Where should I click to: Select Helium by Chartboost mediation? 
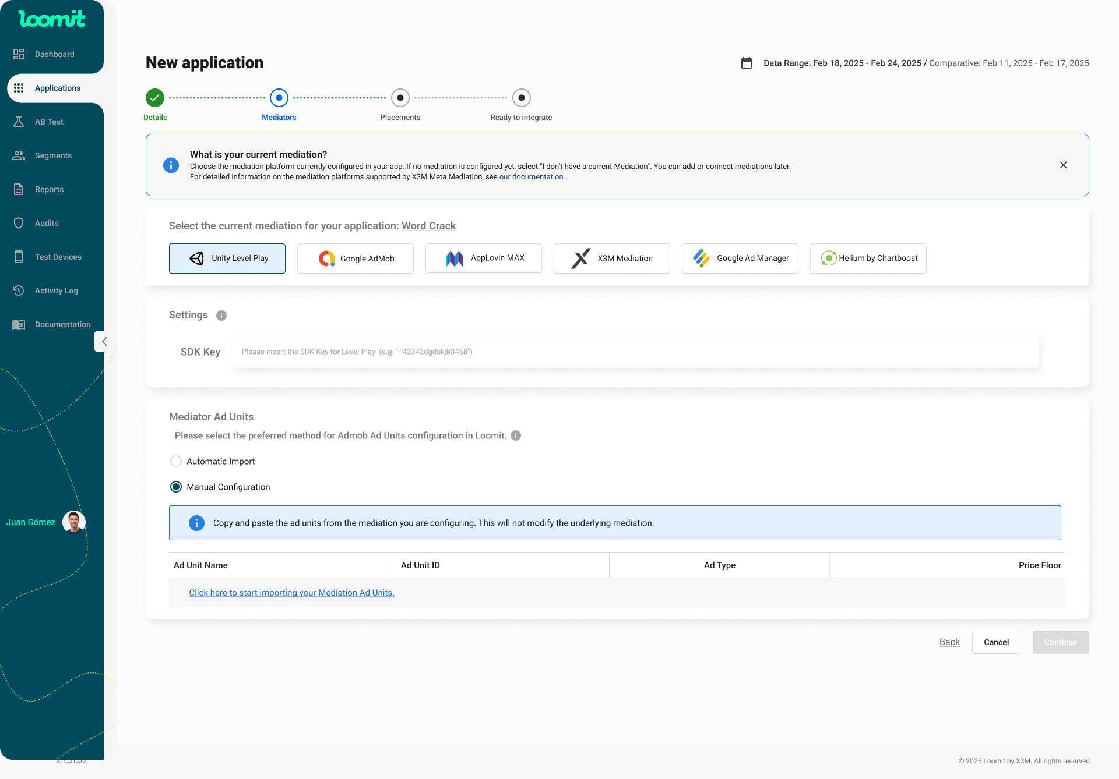coord(868,259)
